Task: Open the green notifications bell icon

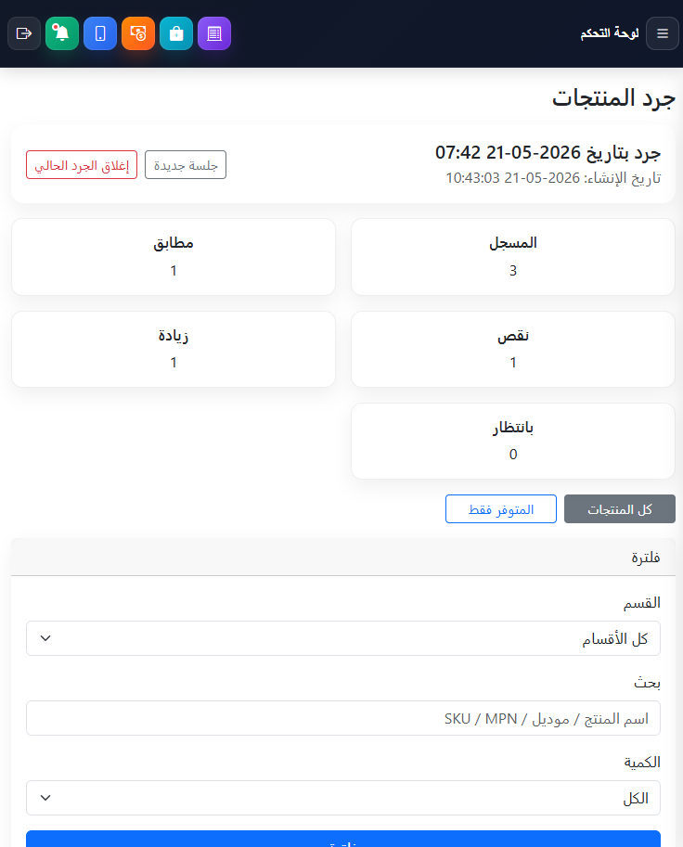Action: (x=62, y=33)
